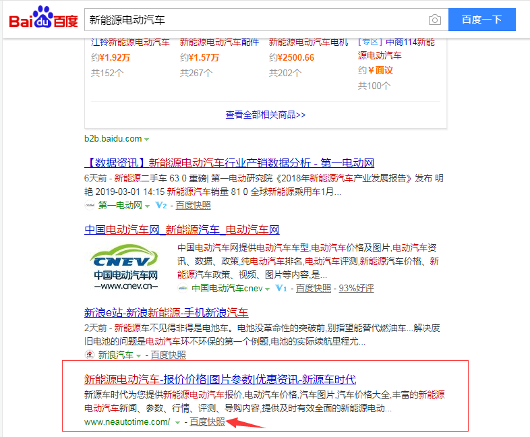Click the 93%好评 rating link
Image resolution: width=530 pixels, height=437 pixels.
(x=356, y=288)
